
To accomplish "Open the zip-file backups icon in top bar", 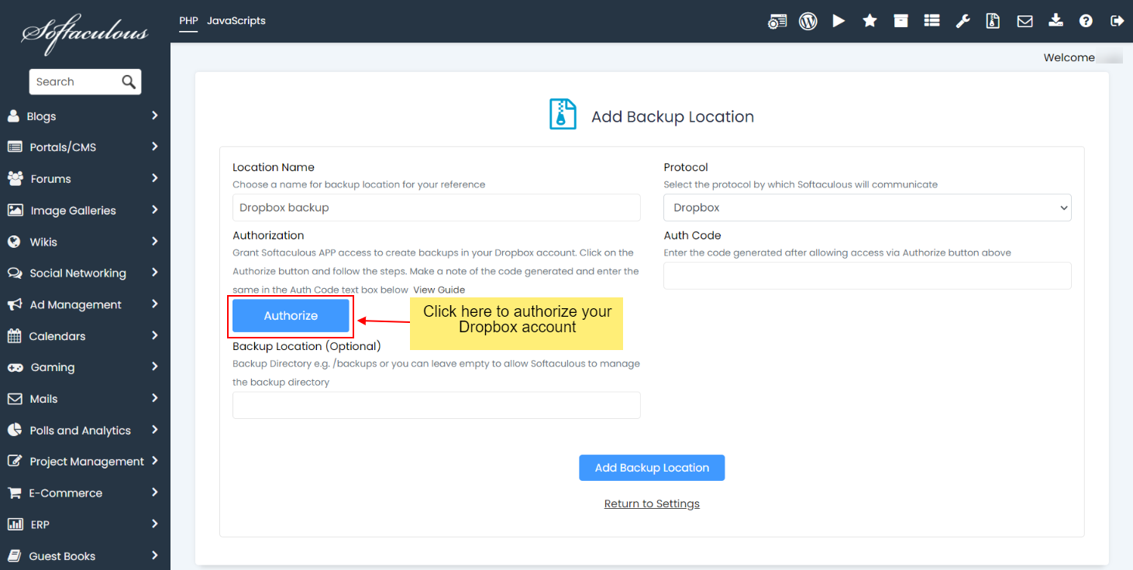I will coord(993,21).
